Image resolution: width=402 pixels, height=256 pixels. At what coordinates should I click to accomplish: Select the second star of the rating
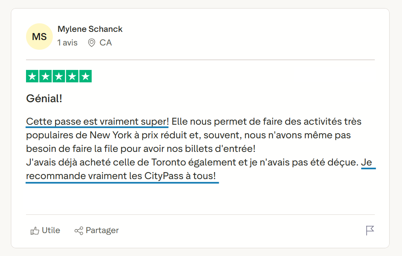(x=46, y=76)
